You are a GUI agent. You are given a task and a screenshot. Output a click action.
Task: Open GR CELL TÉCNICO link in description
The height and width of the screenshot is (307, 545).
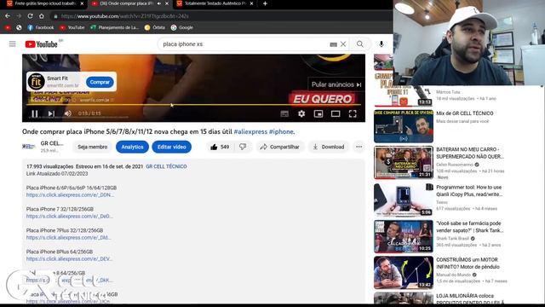(x=166, y=166)
